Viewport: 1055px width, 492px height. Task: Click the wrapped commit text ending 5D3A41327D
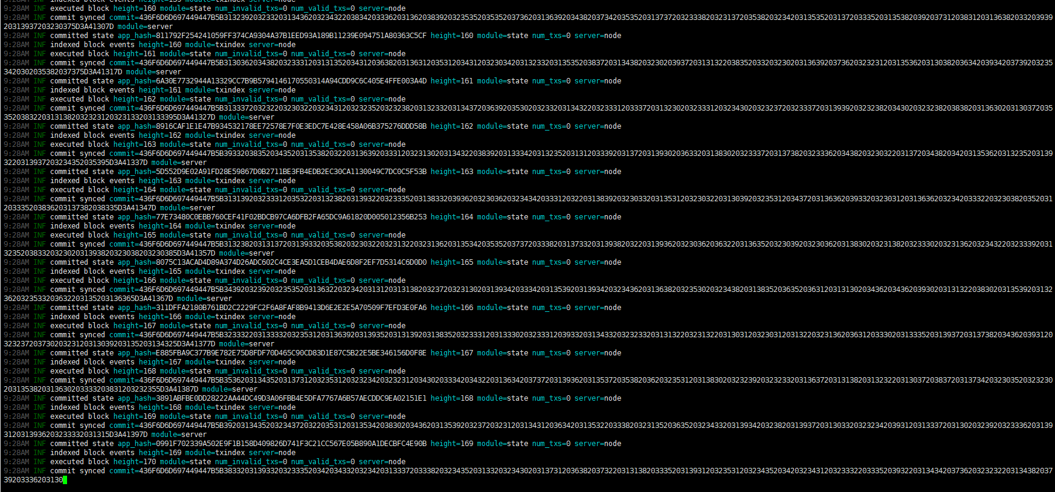point(109,117)
